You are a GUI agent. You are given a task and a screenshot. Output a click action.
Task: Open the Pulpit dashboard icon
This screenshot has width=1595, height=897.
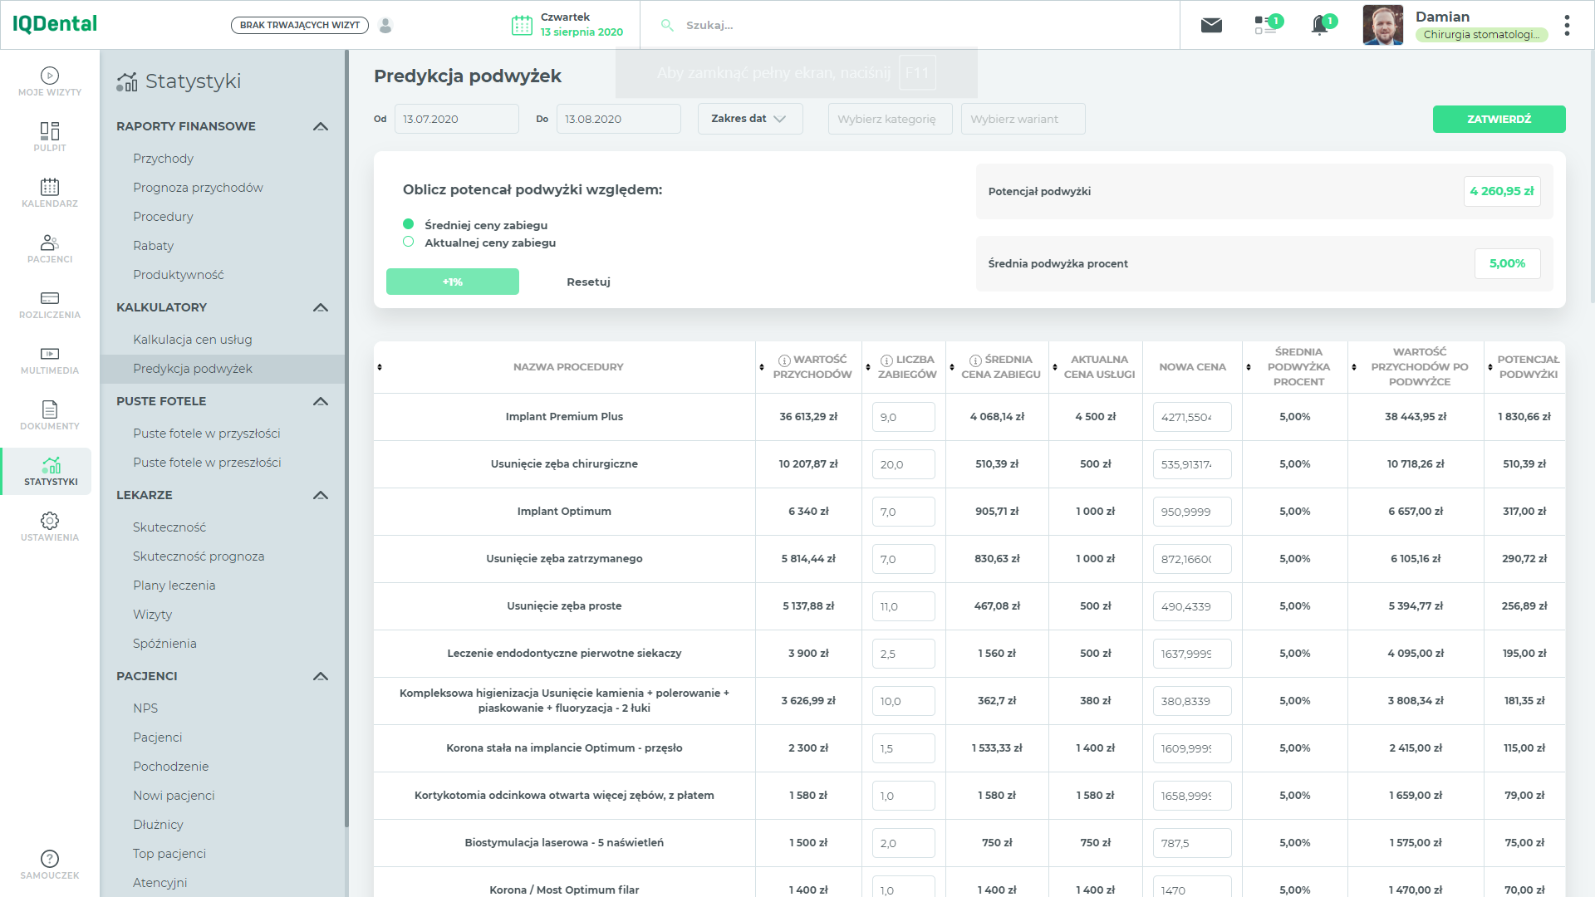pyautogui.click(x=50, y=131)
